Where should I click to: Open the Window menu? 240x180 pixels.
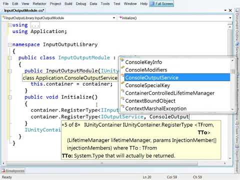coord(130,3)
